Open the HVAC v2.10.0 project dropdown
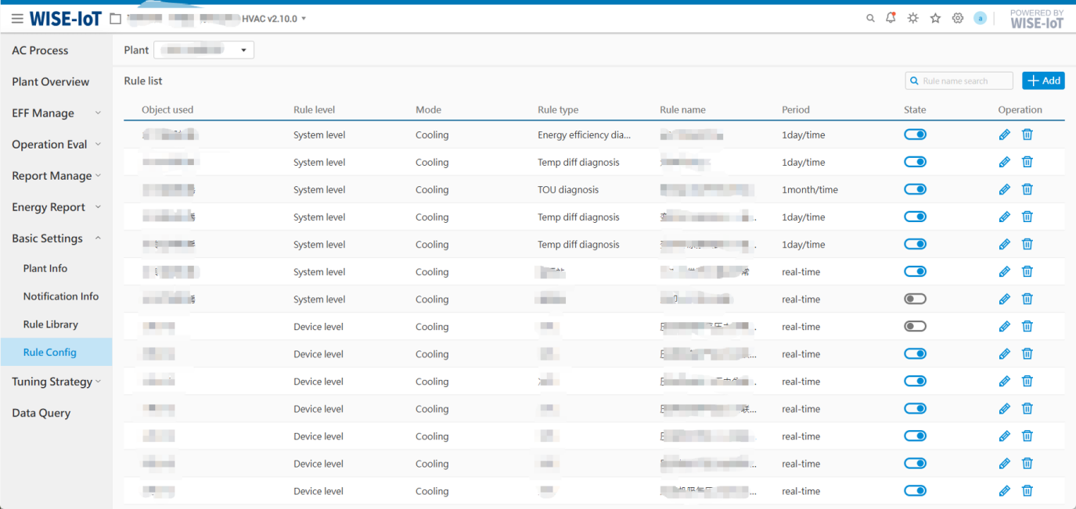1076x509 pixels. 274,19
